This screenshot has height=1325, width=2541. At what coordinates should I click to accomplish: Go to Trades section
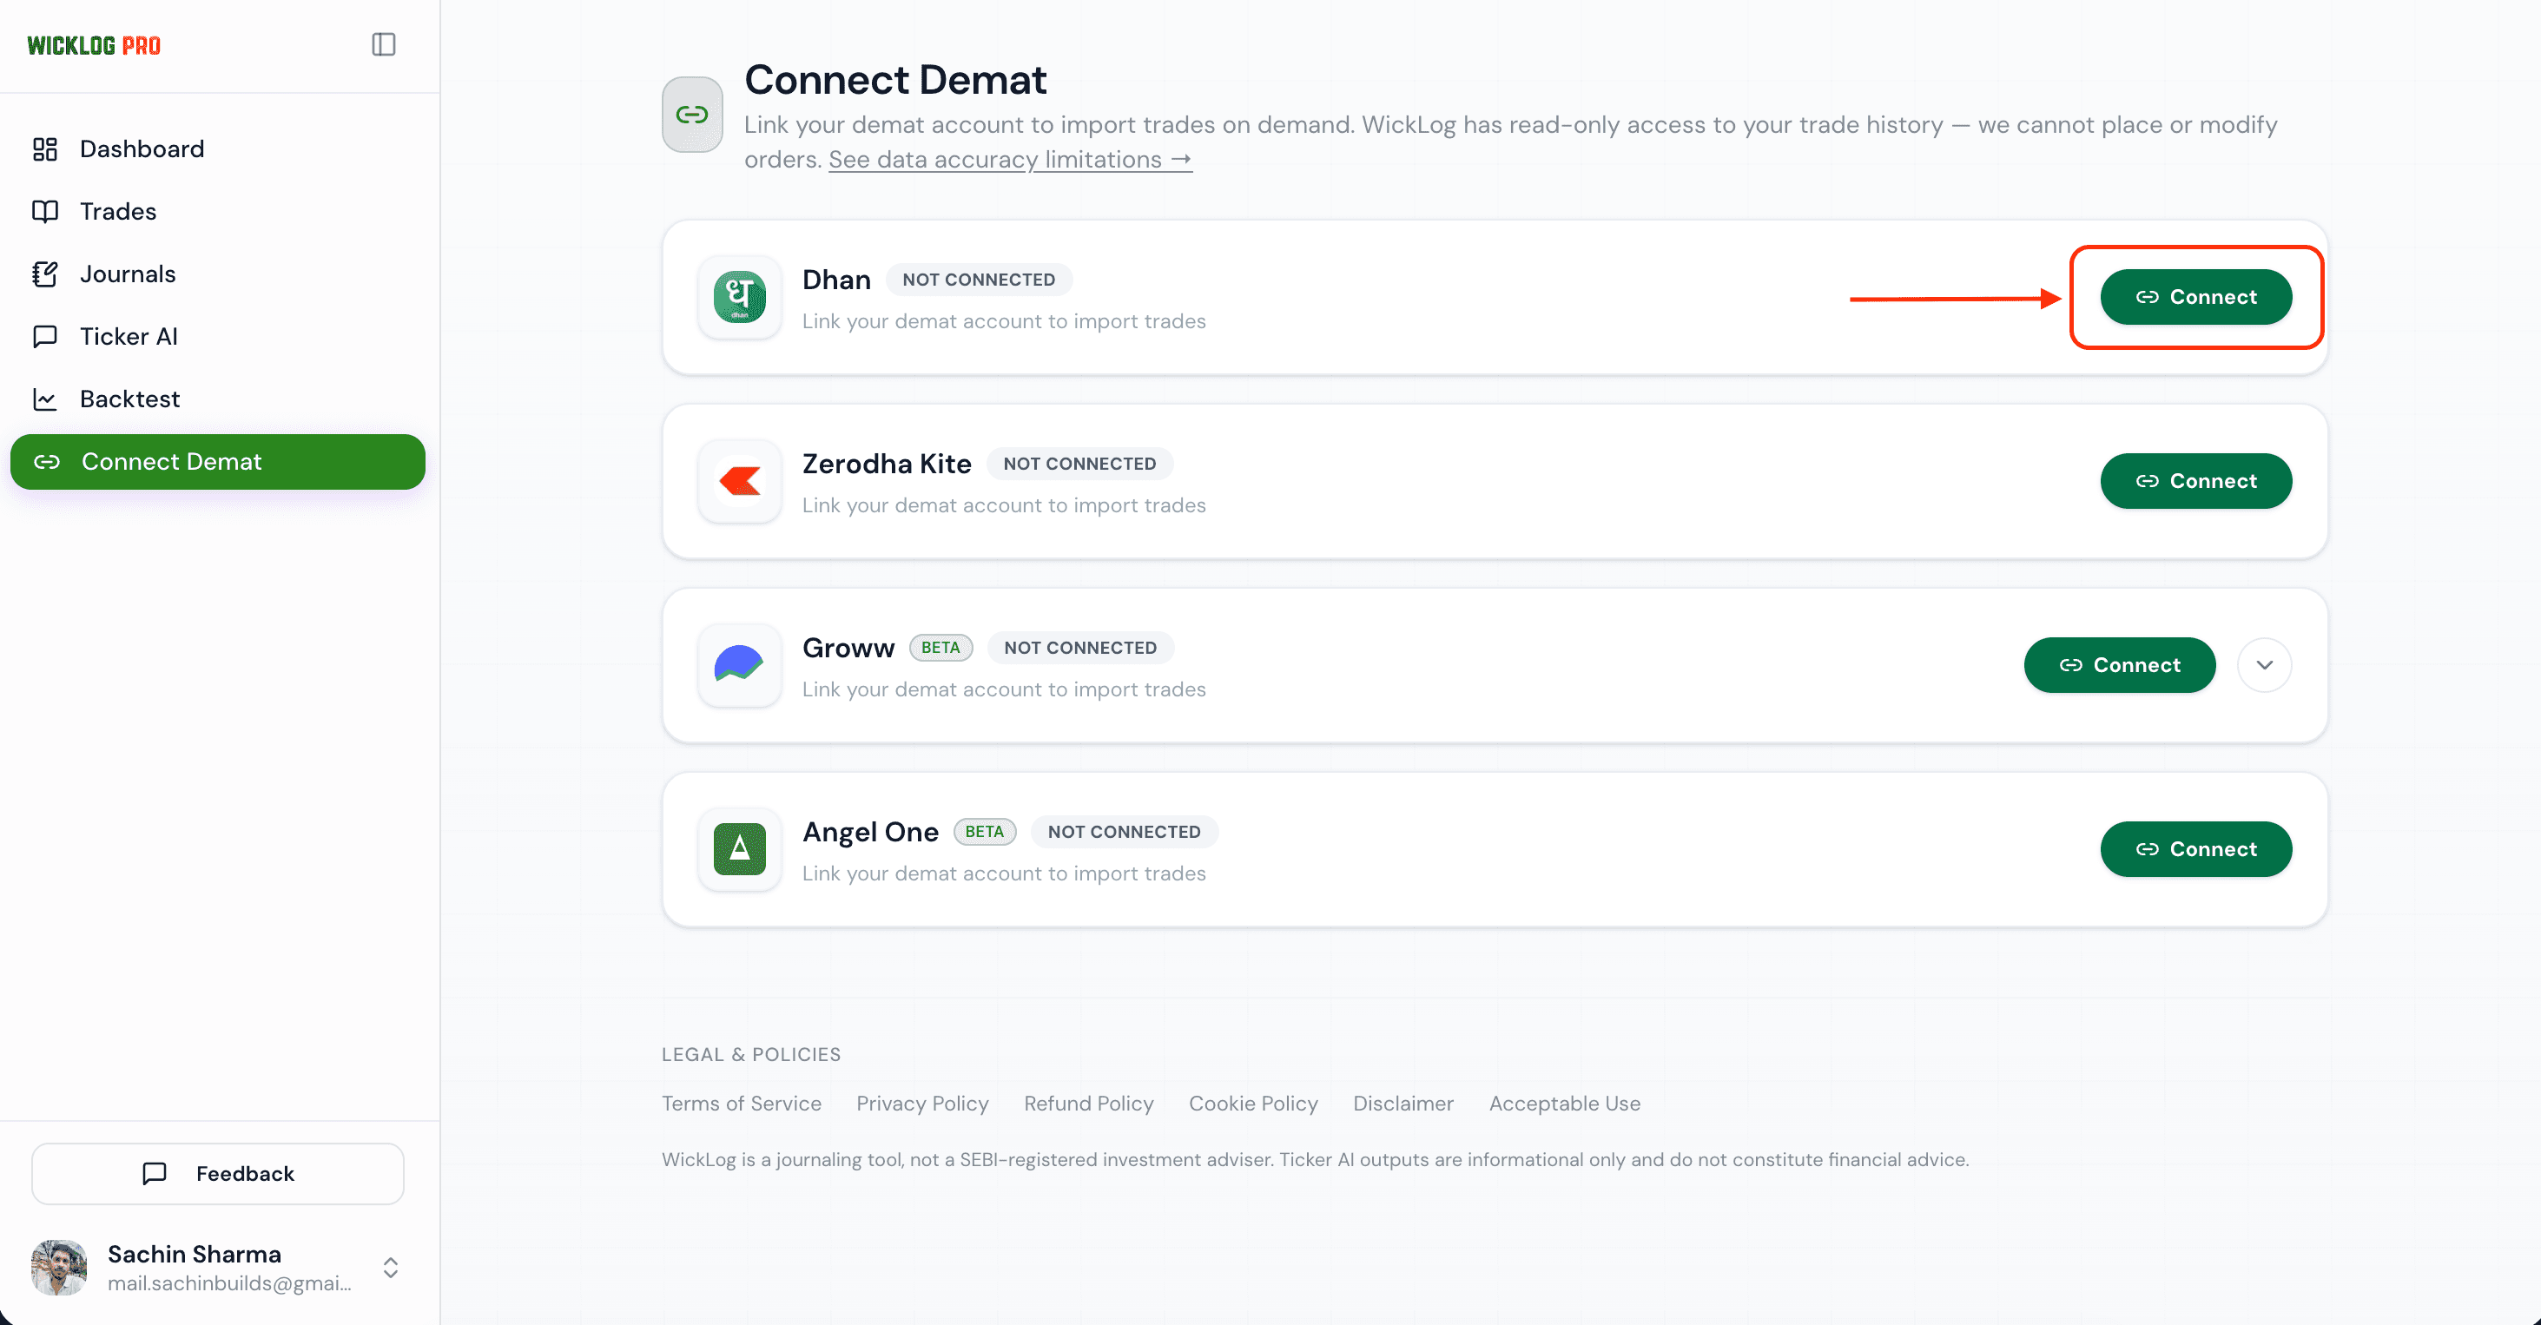click(x=217, y=211)
